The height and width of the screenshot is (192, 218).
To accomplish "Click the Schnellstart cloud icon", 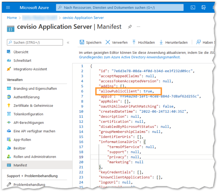I will tap(9, 60).
